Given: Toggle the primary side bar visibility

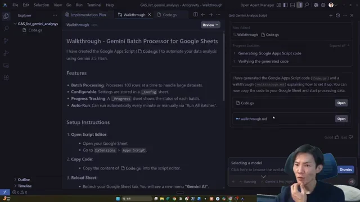Looking at the screenshot, I should (285, 5).
